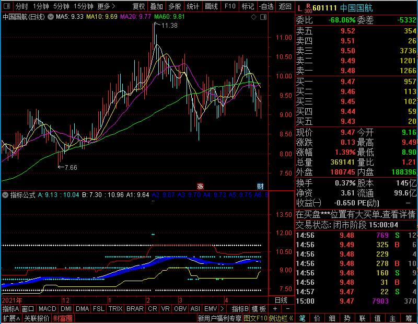Click the 卖三 9.50 order book row
The height and width of the screenshot is (324, 418).
[356, 51]
